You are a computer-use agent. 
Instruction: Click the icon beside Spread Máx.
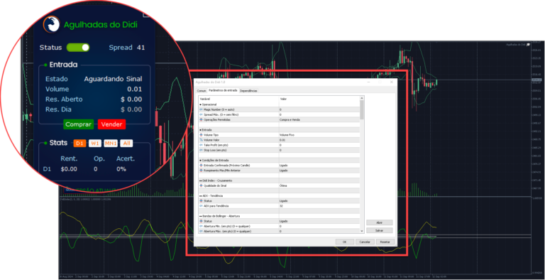coord(201,114)
